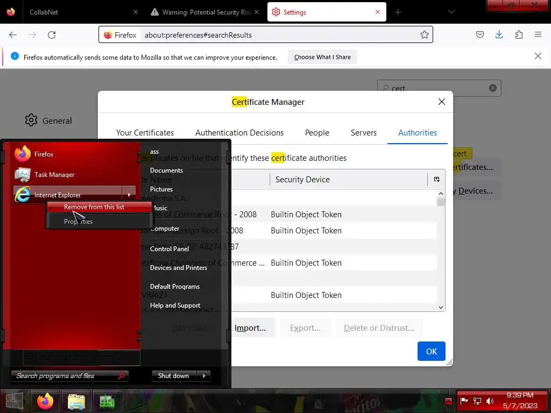The image size is (551, 413).
Task: Click Search programs and files box
Action: tap(69, 376)
